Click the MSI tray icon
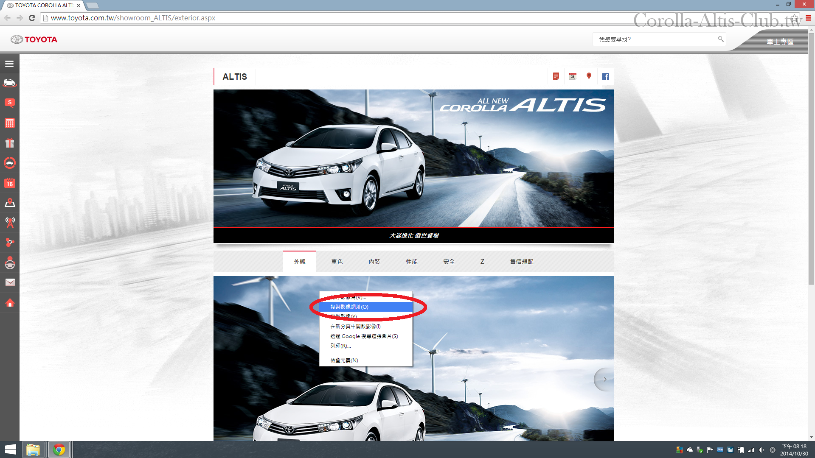The height and width of the screenshot is (458, 815). pos(720,450)
